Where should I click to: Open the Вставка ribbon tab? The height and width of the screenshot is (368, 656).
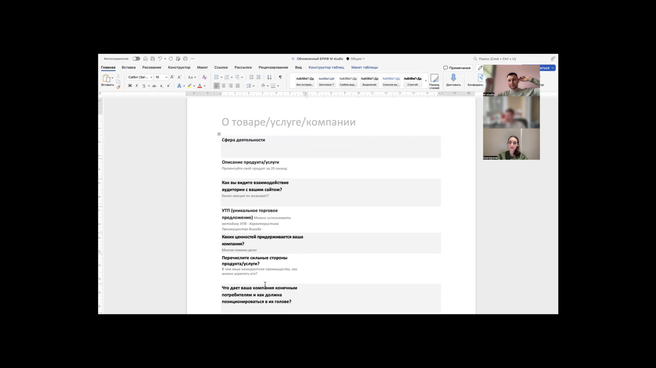[129, 68]
